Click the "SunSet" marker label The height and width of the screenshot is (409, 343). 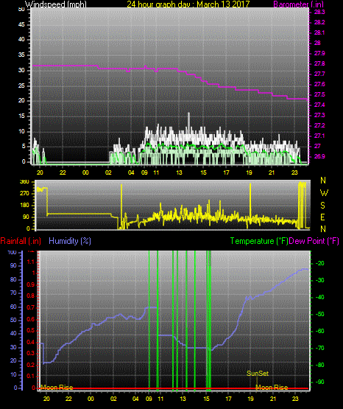258,374
